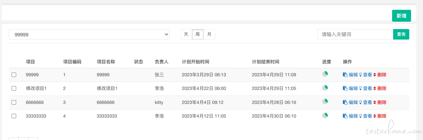Select the checkbox beside 修改项目1
This screenshot has height=140, width=423.
coord(14,89)
